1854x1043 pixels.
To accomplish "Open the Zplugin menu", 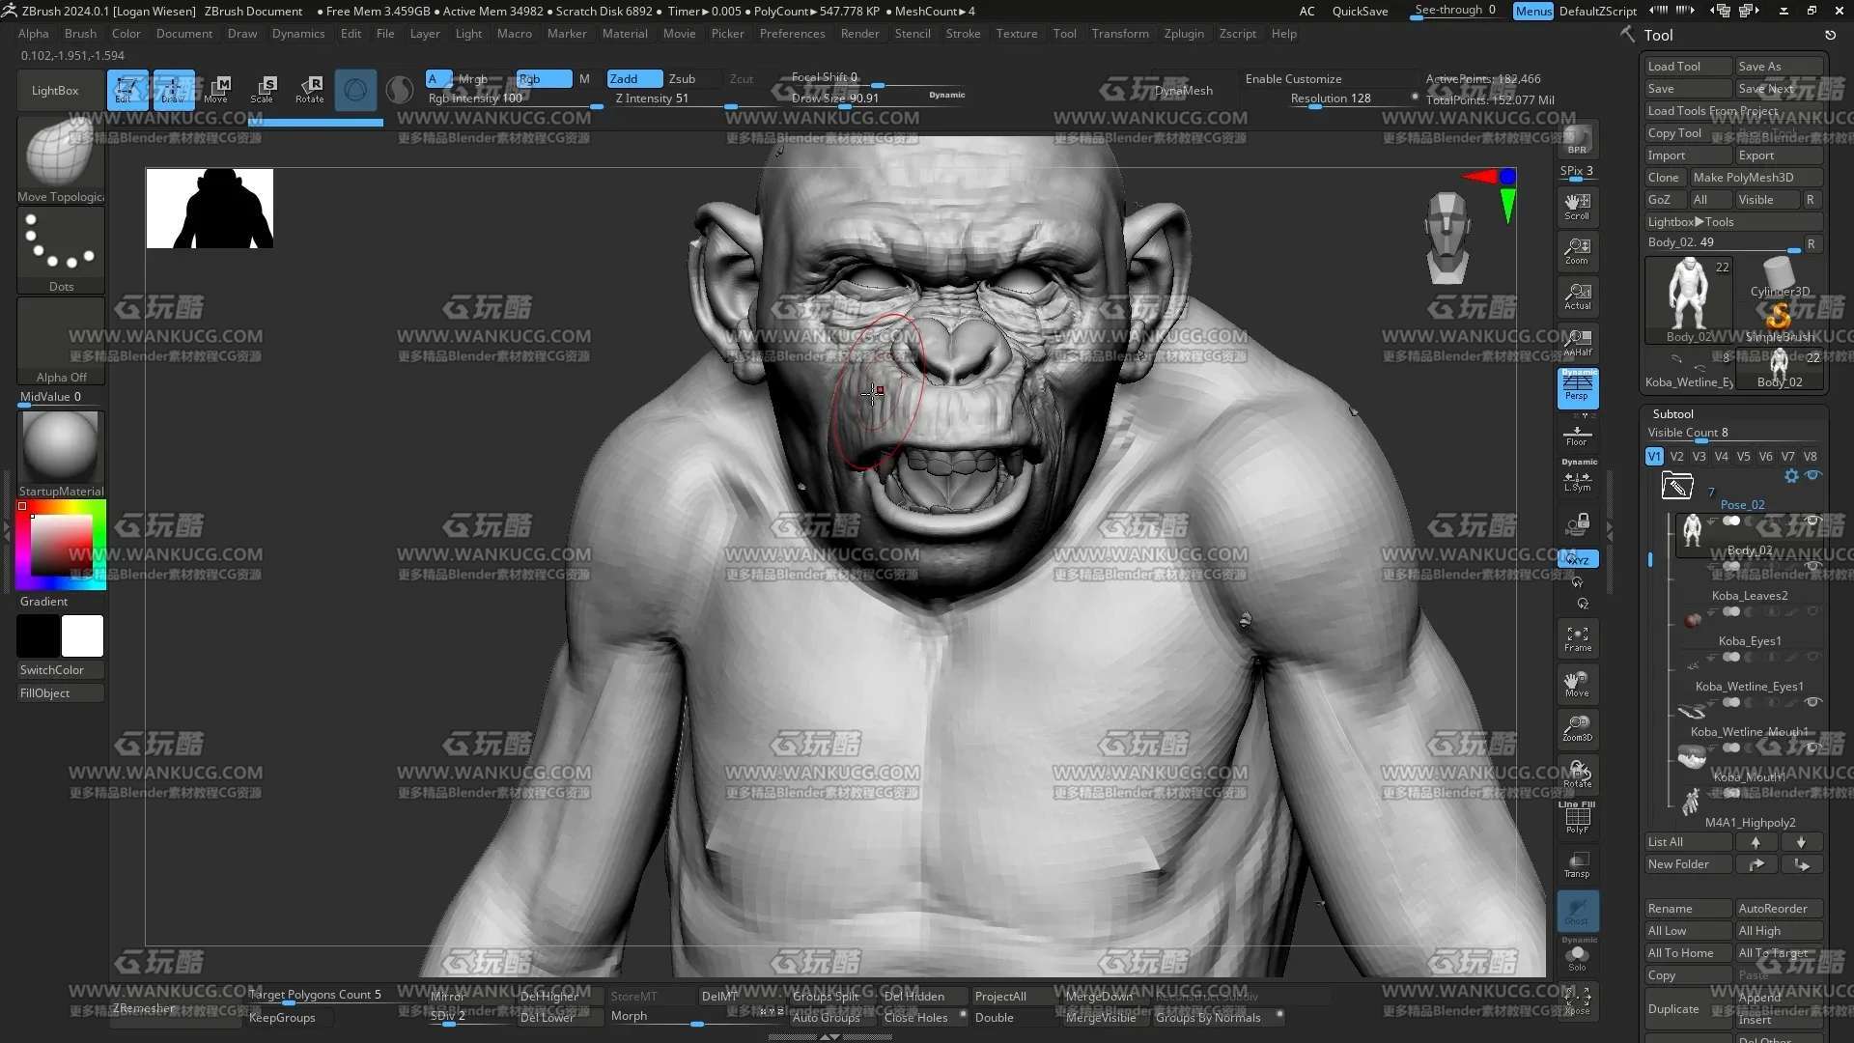I will click(x=1184, y=34).
